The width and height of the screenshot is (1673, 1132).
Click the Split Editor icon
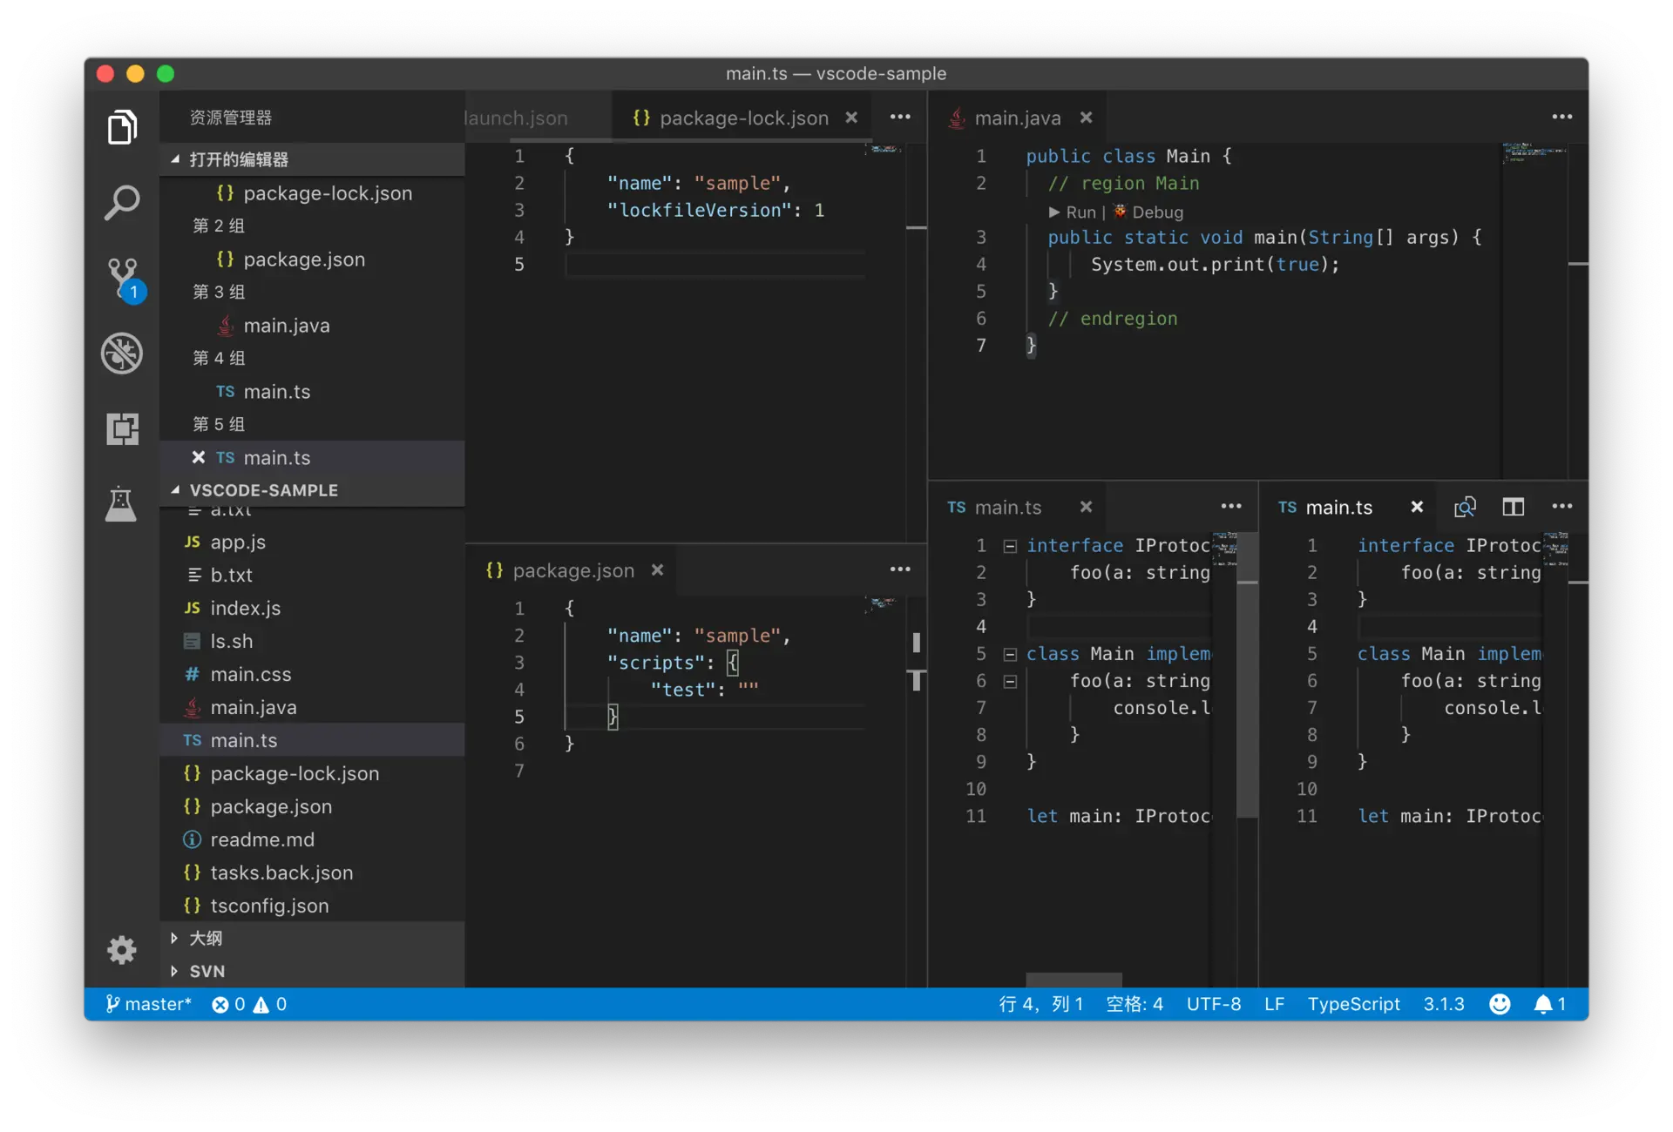pyautogui.click(x=1514, y=507)
